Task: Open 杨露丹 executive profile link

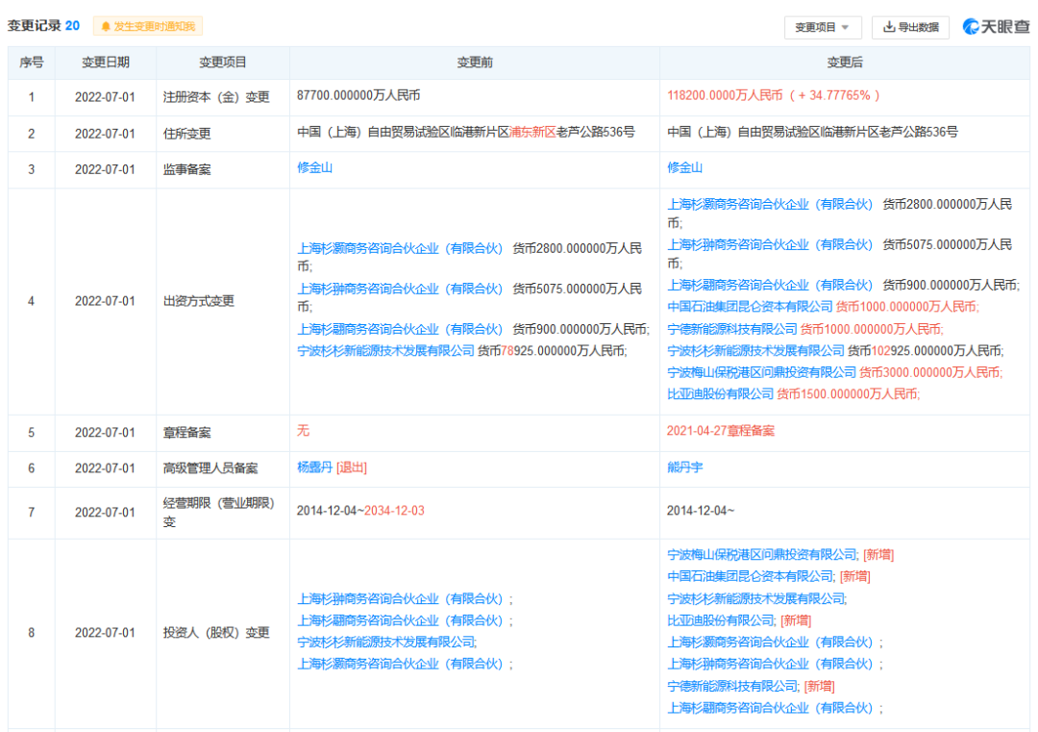Action: coord(314,467)
